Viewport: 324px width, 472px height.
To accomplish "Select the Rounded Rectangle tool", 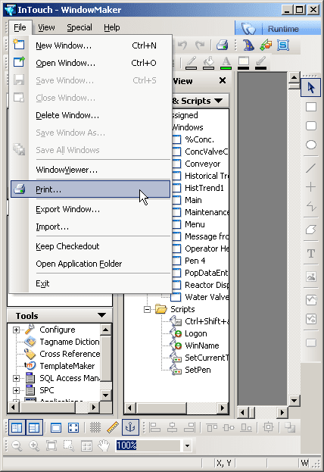I will (x=311, y=126).
